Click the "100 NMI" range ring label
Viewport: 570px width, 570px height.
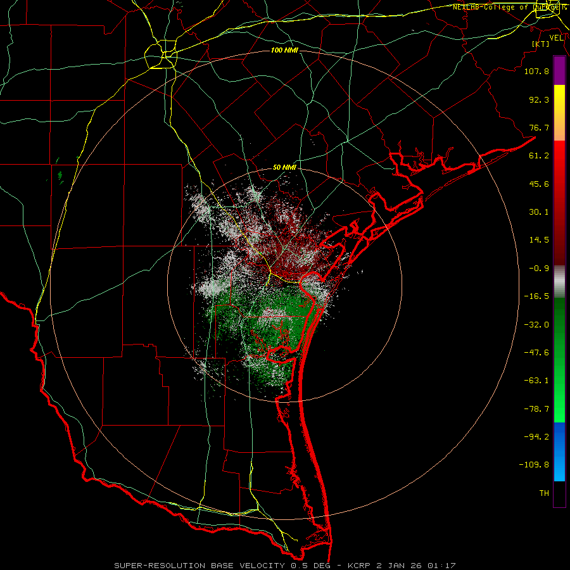click(284, 50)
